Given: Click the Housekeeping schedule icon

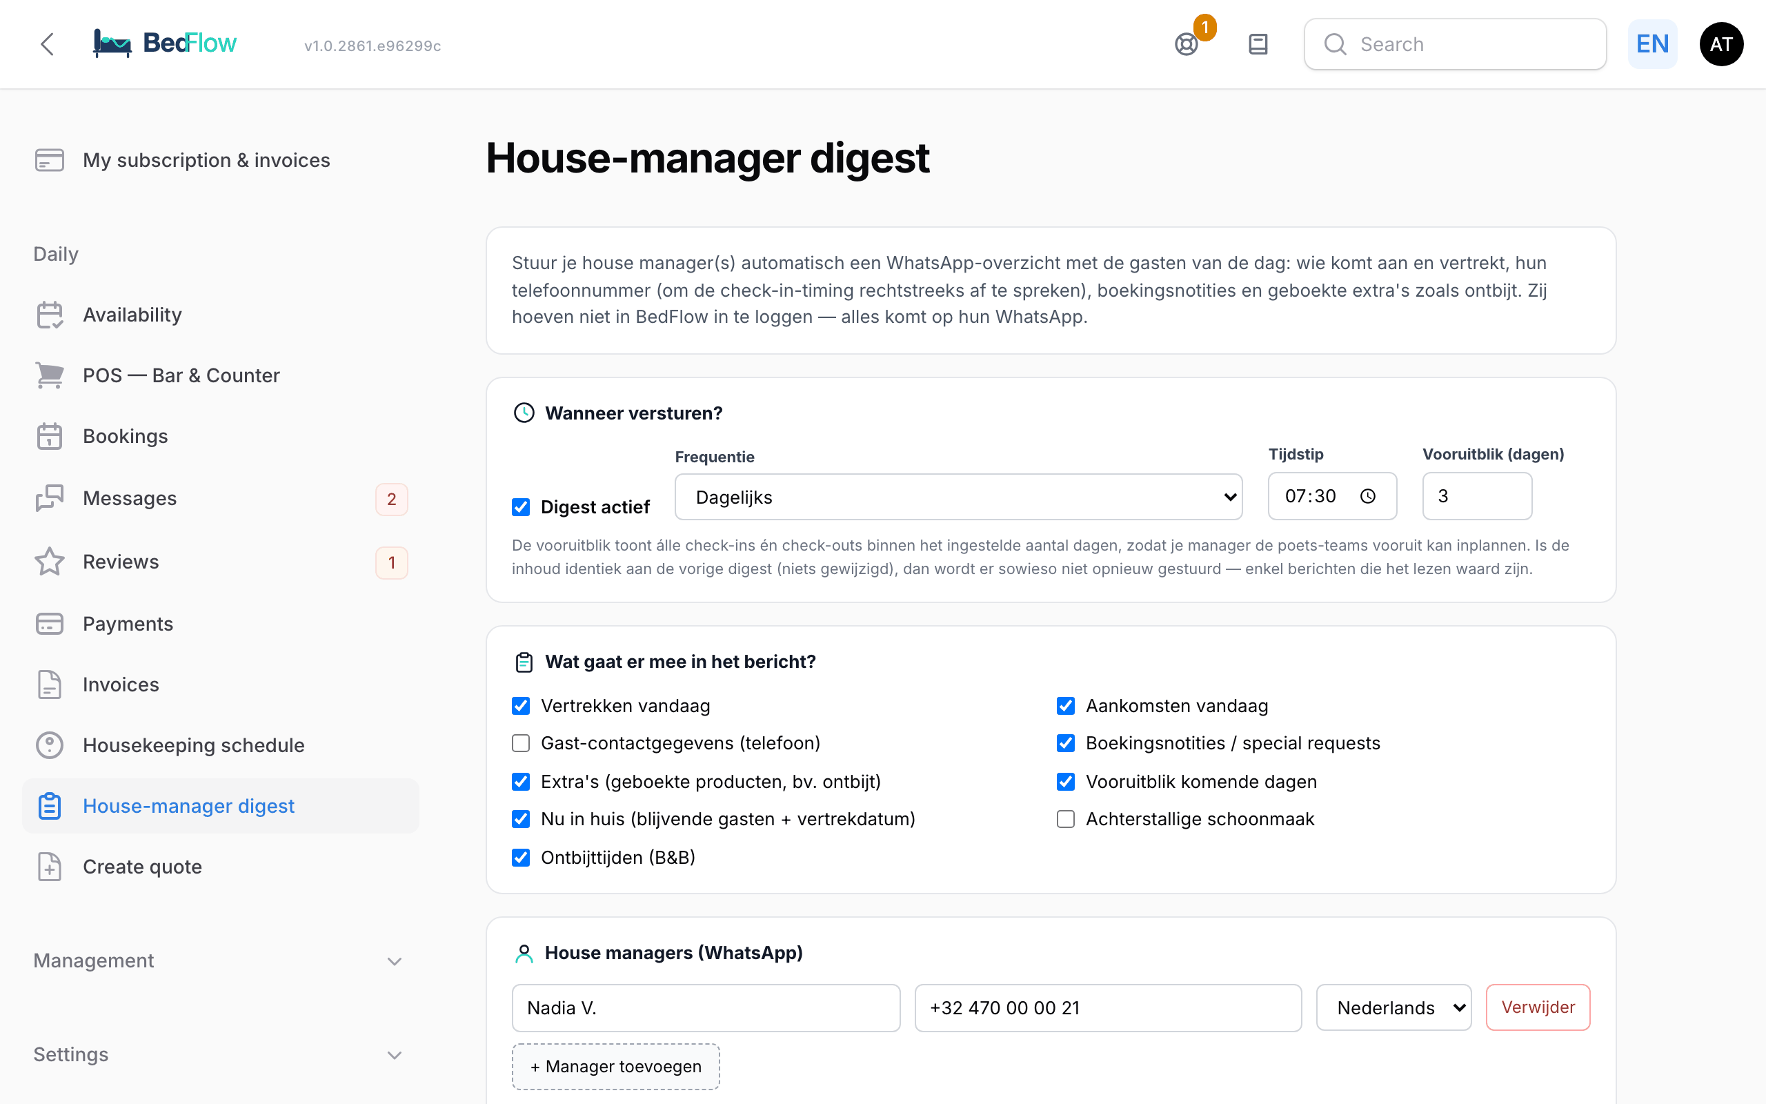Looking at the screenshot, I should point(50,745).
